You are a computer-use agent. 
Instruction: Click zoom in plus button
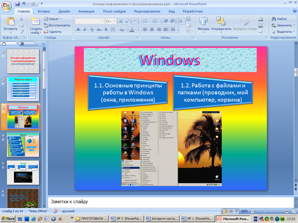coord(287,211)
